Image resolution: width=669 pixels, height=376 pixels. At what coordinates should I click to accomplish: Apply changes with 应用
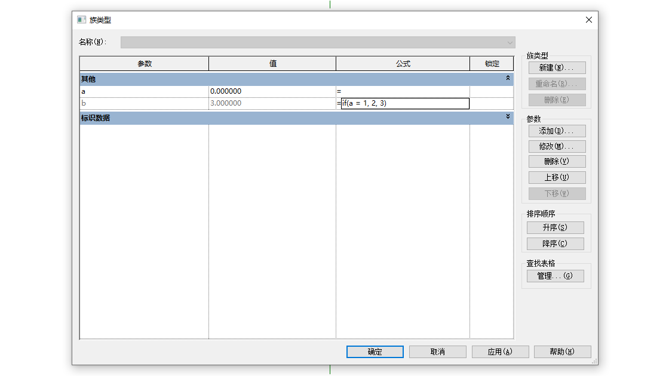(501, 352)
